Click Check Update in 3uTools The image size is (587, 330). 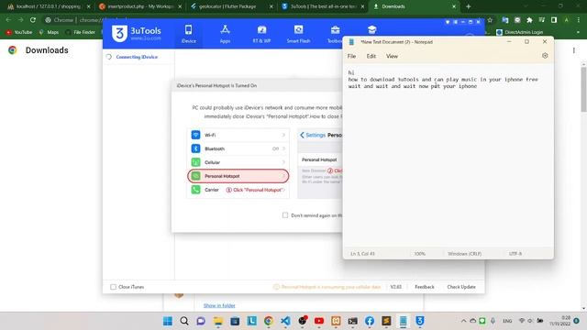click(461, 287)
